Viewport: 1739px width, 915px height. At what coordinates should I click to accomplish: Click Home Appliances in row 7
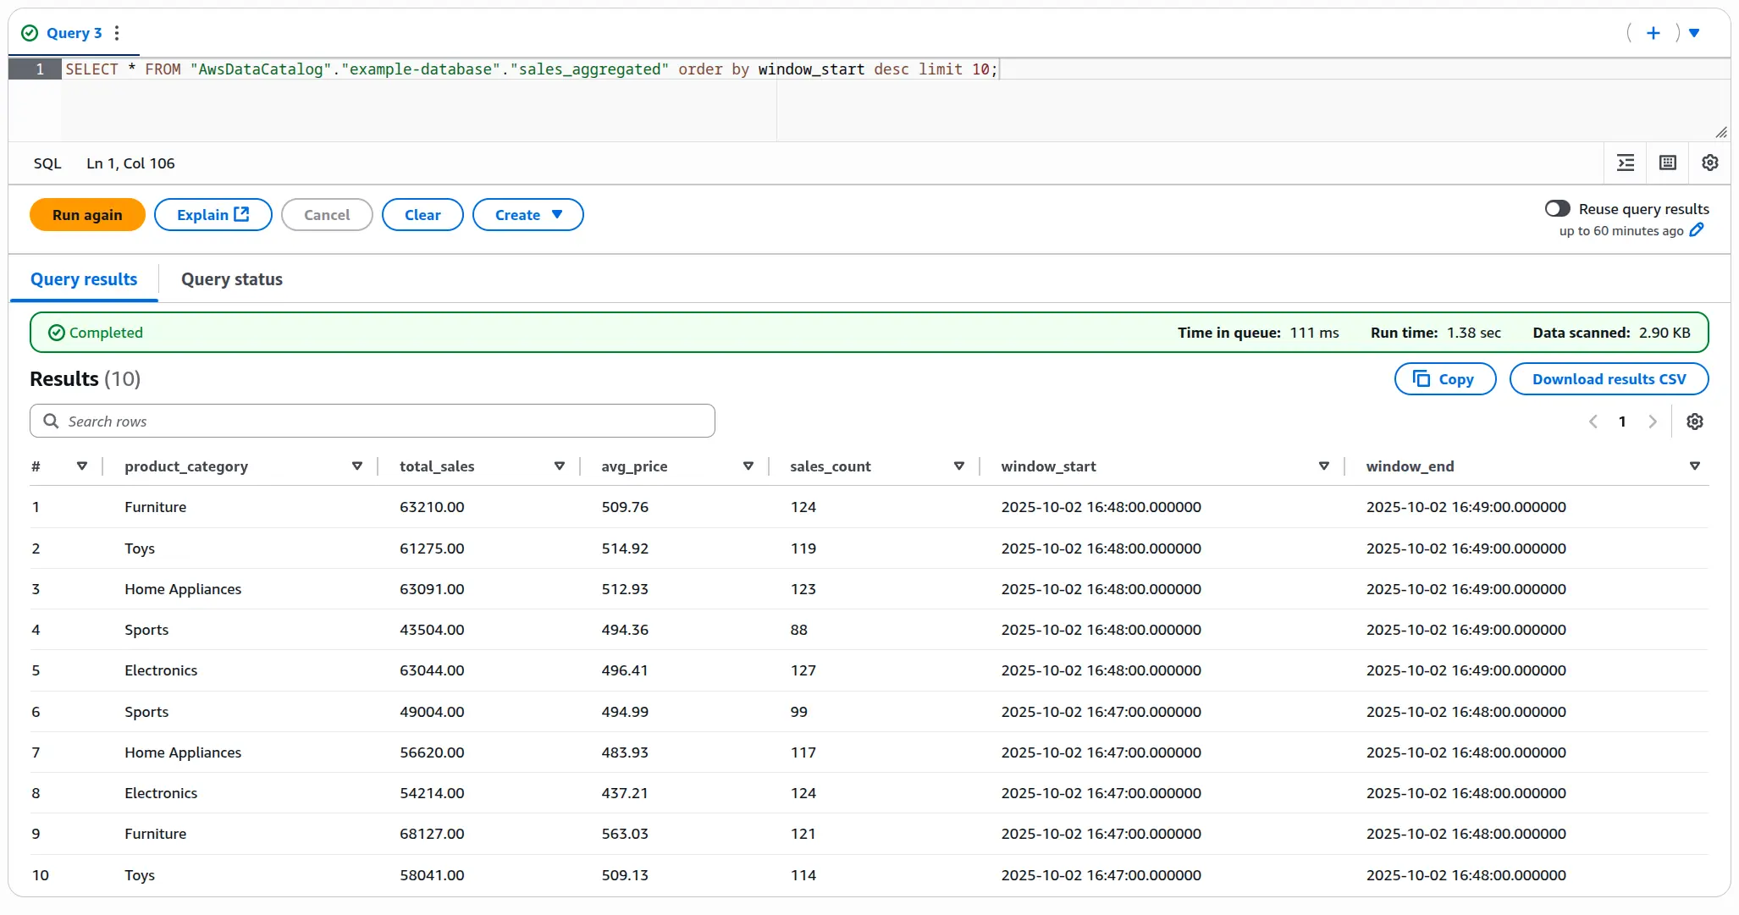click(x=183, y=752)
